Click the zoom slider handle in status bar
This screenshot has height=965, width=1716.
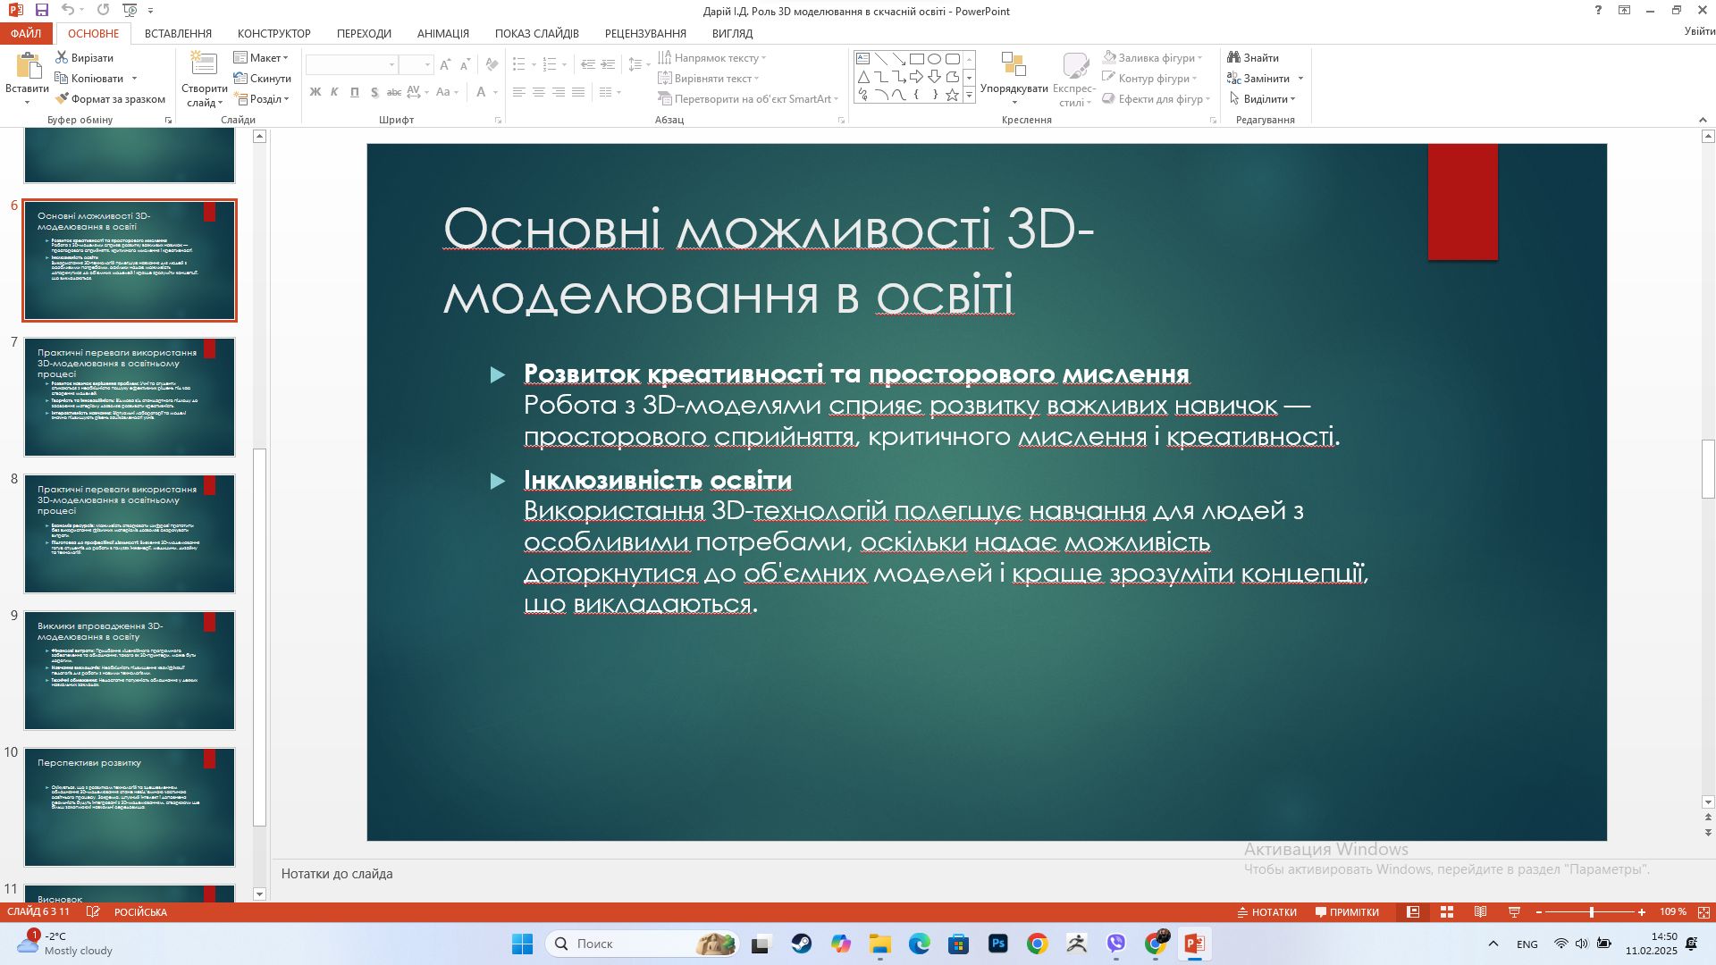[x=1592, y=912]
